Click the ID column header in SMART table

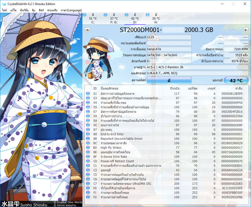click(95, 88)
